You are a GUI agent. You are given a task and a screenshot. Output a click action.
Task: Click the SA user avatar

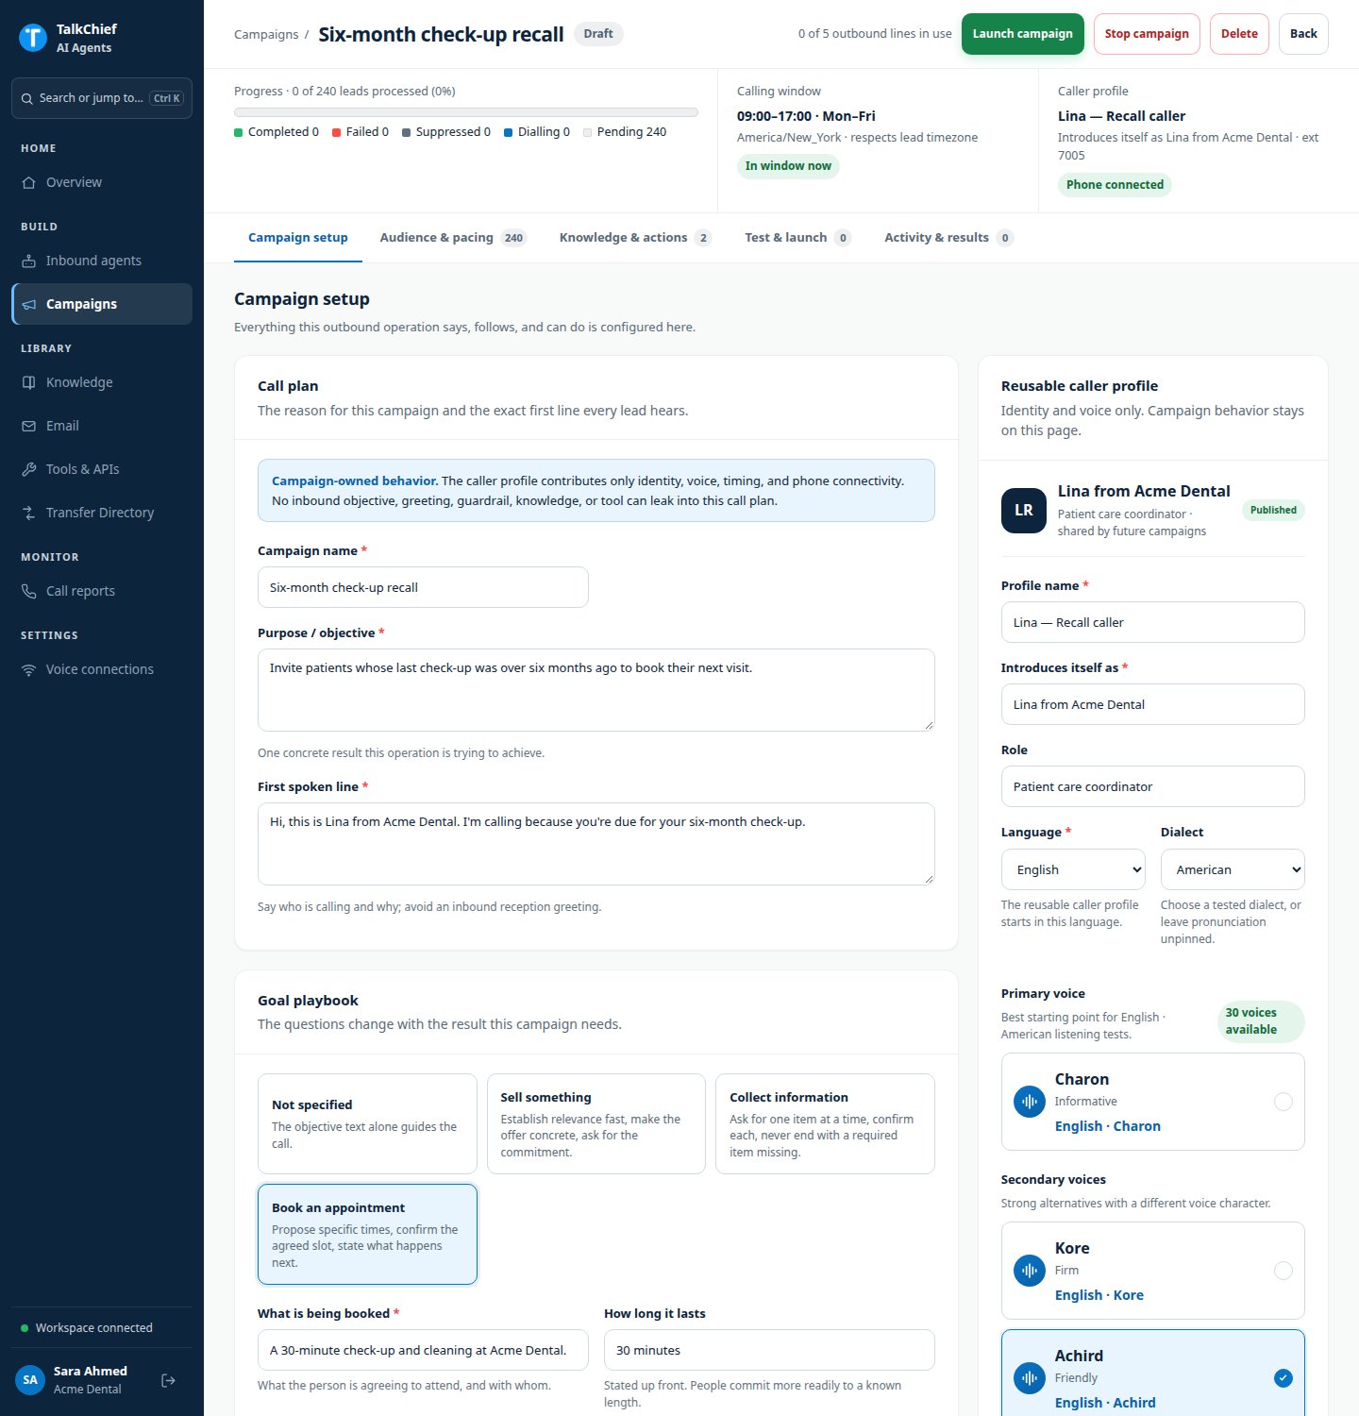tap(30, 1380)
